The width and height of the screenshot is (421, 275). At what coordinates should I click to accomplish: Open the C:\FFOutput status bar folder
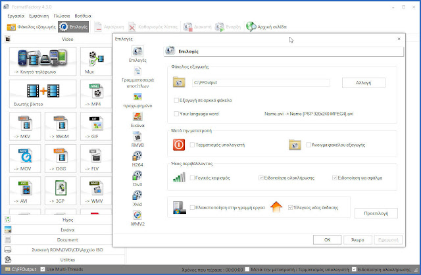[x=21, y=269]
